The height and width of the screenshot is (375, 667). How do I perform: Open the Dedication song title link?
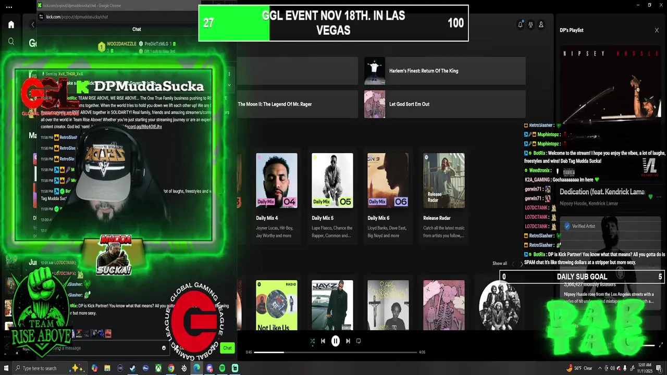pos(602,192)
